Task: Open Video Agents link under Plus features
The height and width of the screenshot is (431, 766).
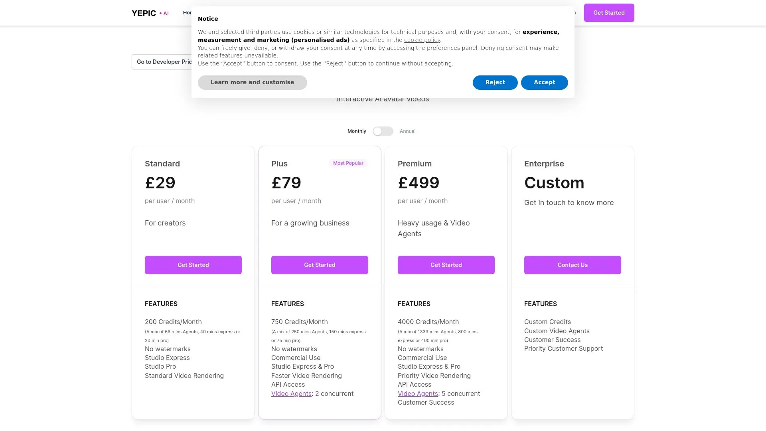Action: (x=291, y=393)
